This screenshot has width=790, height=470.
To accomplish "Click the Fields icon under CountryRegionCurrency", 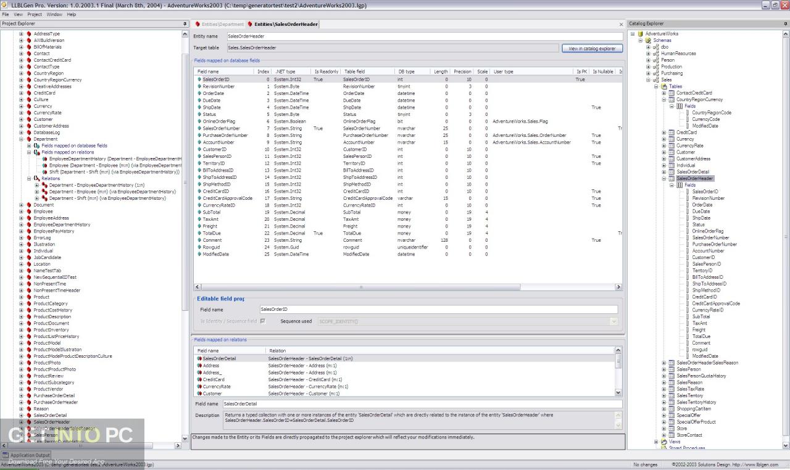I will pyautogui.click(x=680, y=106).
